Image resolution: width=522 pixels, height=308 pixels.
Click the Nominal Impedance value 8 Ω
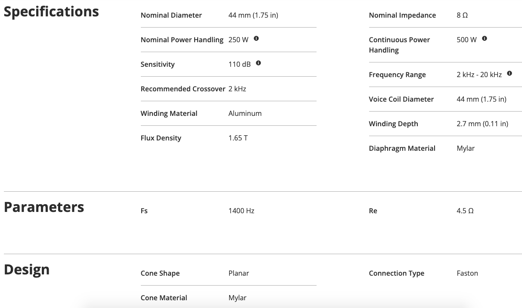[462, 15]
